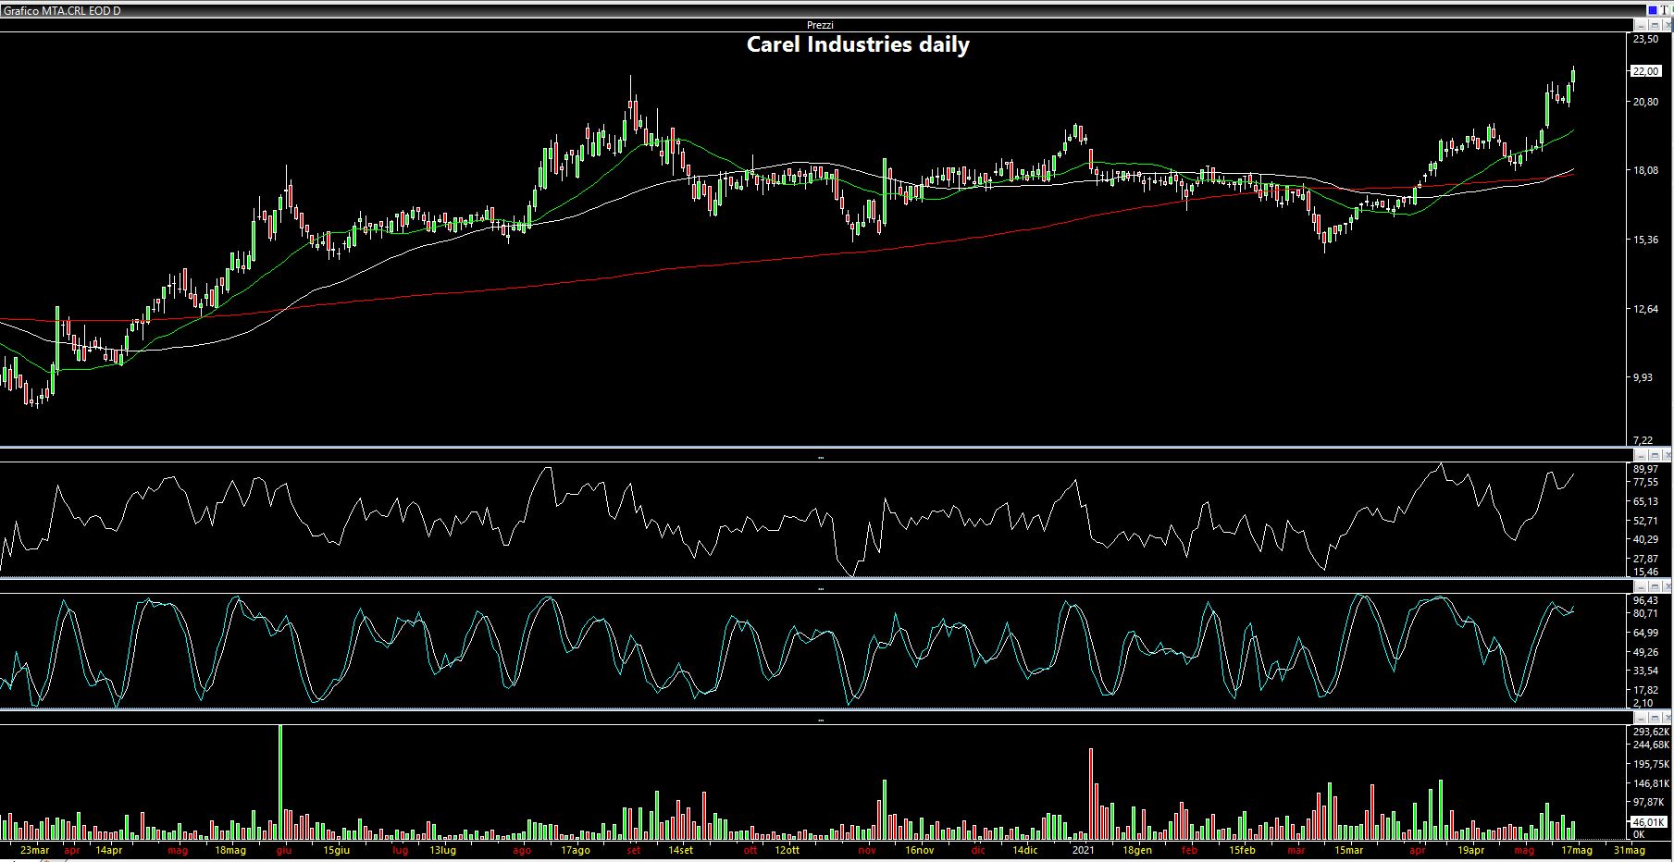The image size is (1674, 862).
Task: Click the 12ott date label on the time axis
Action: pyautogui.click(x=787, y=850)
